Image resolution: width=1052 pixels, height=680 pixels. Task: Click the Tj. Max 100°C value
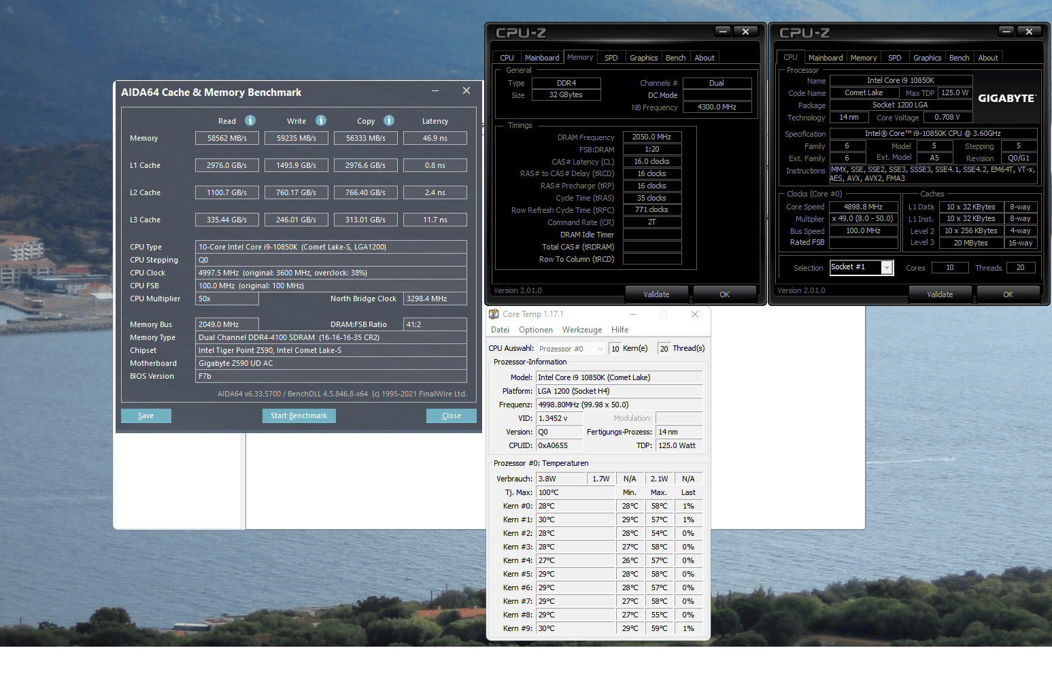(575, 492)
